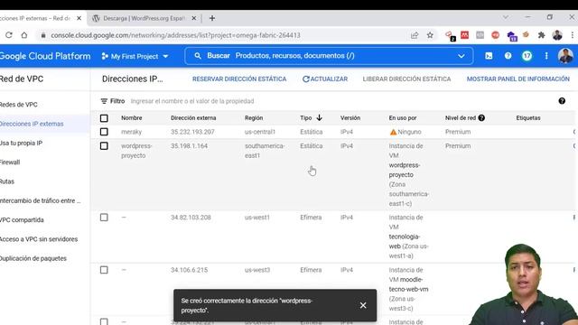Open Intercambio de tráfico entre in the sidebar
This screenshot has width=578, height=325.
pyautogui.click(x=40, y=200)
